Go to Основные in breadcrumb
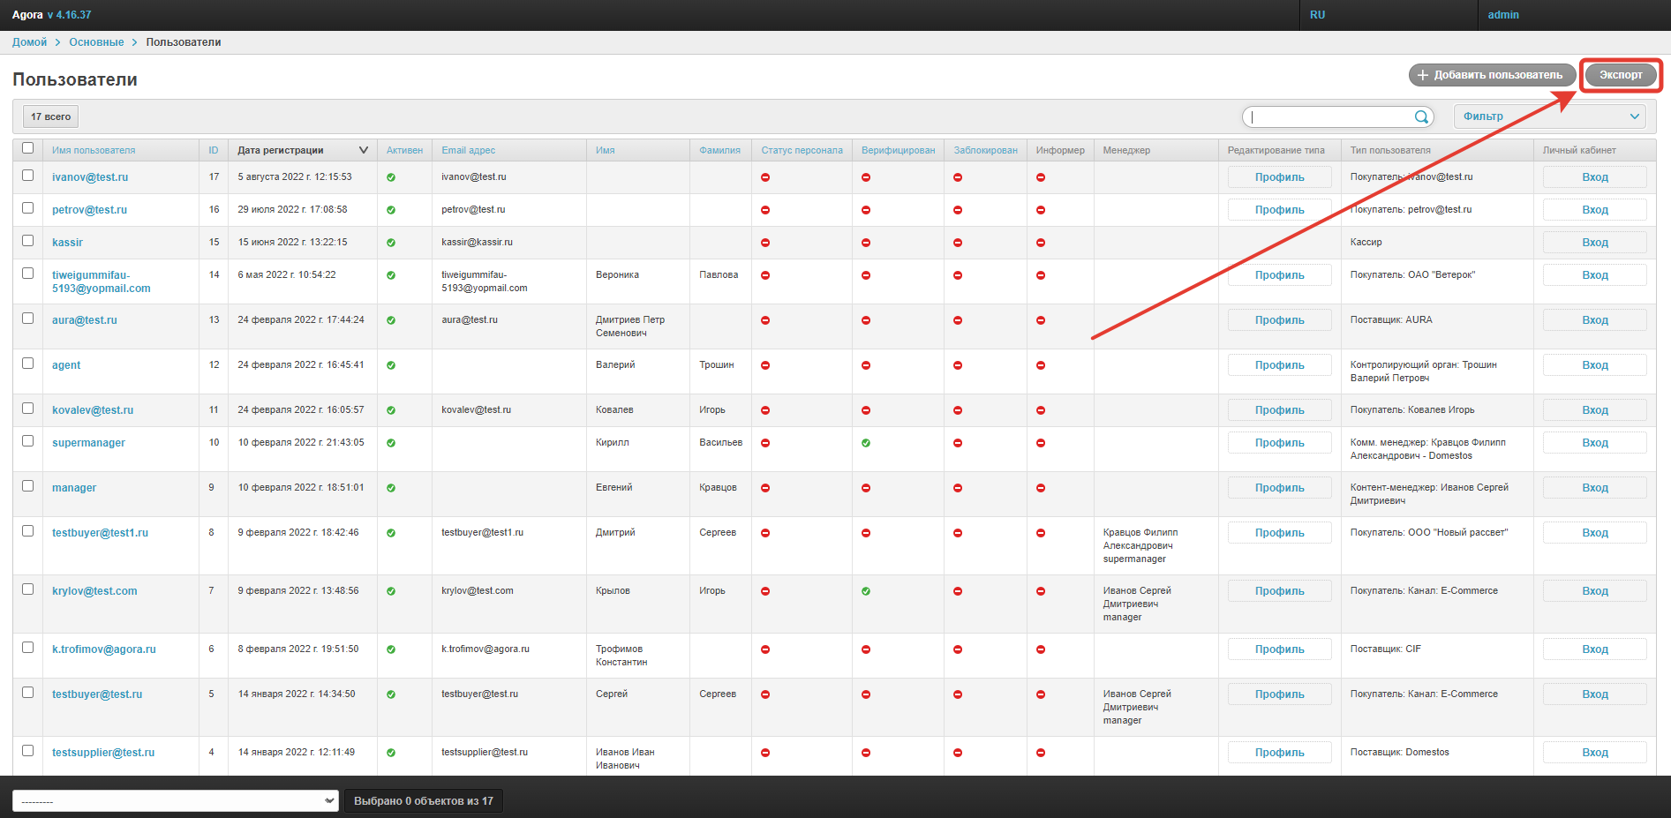 click(96, 42)
